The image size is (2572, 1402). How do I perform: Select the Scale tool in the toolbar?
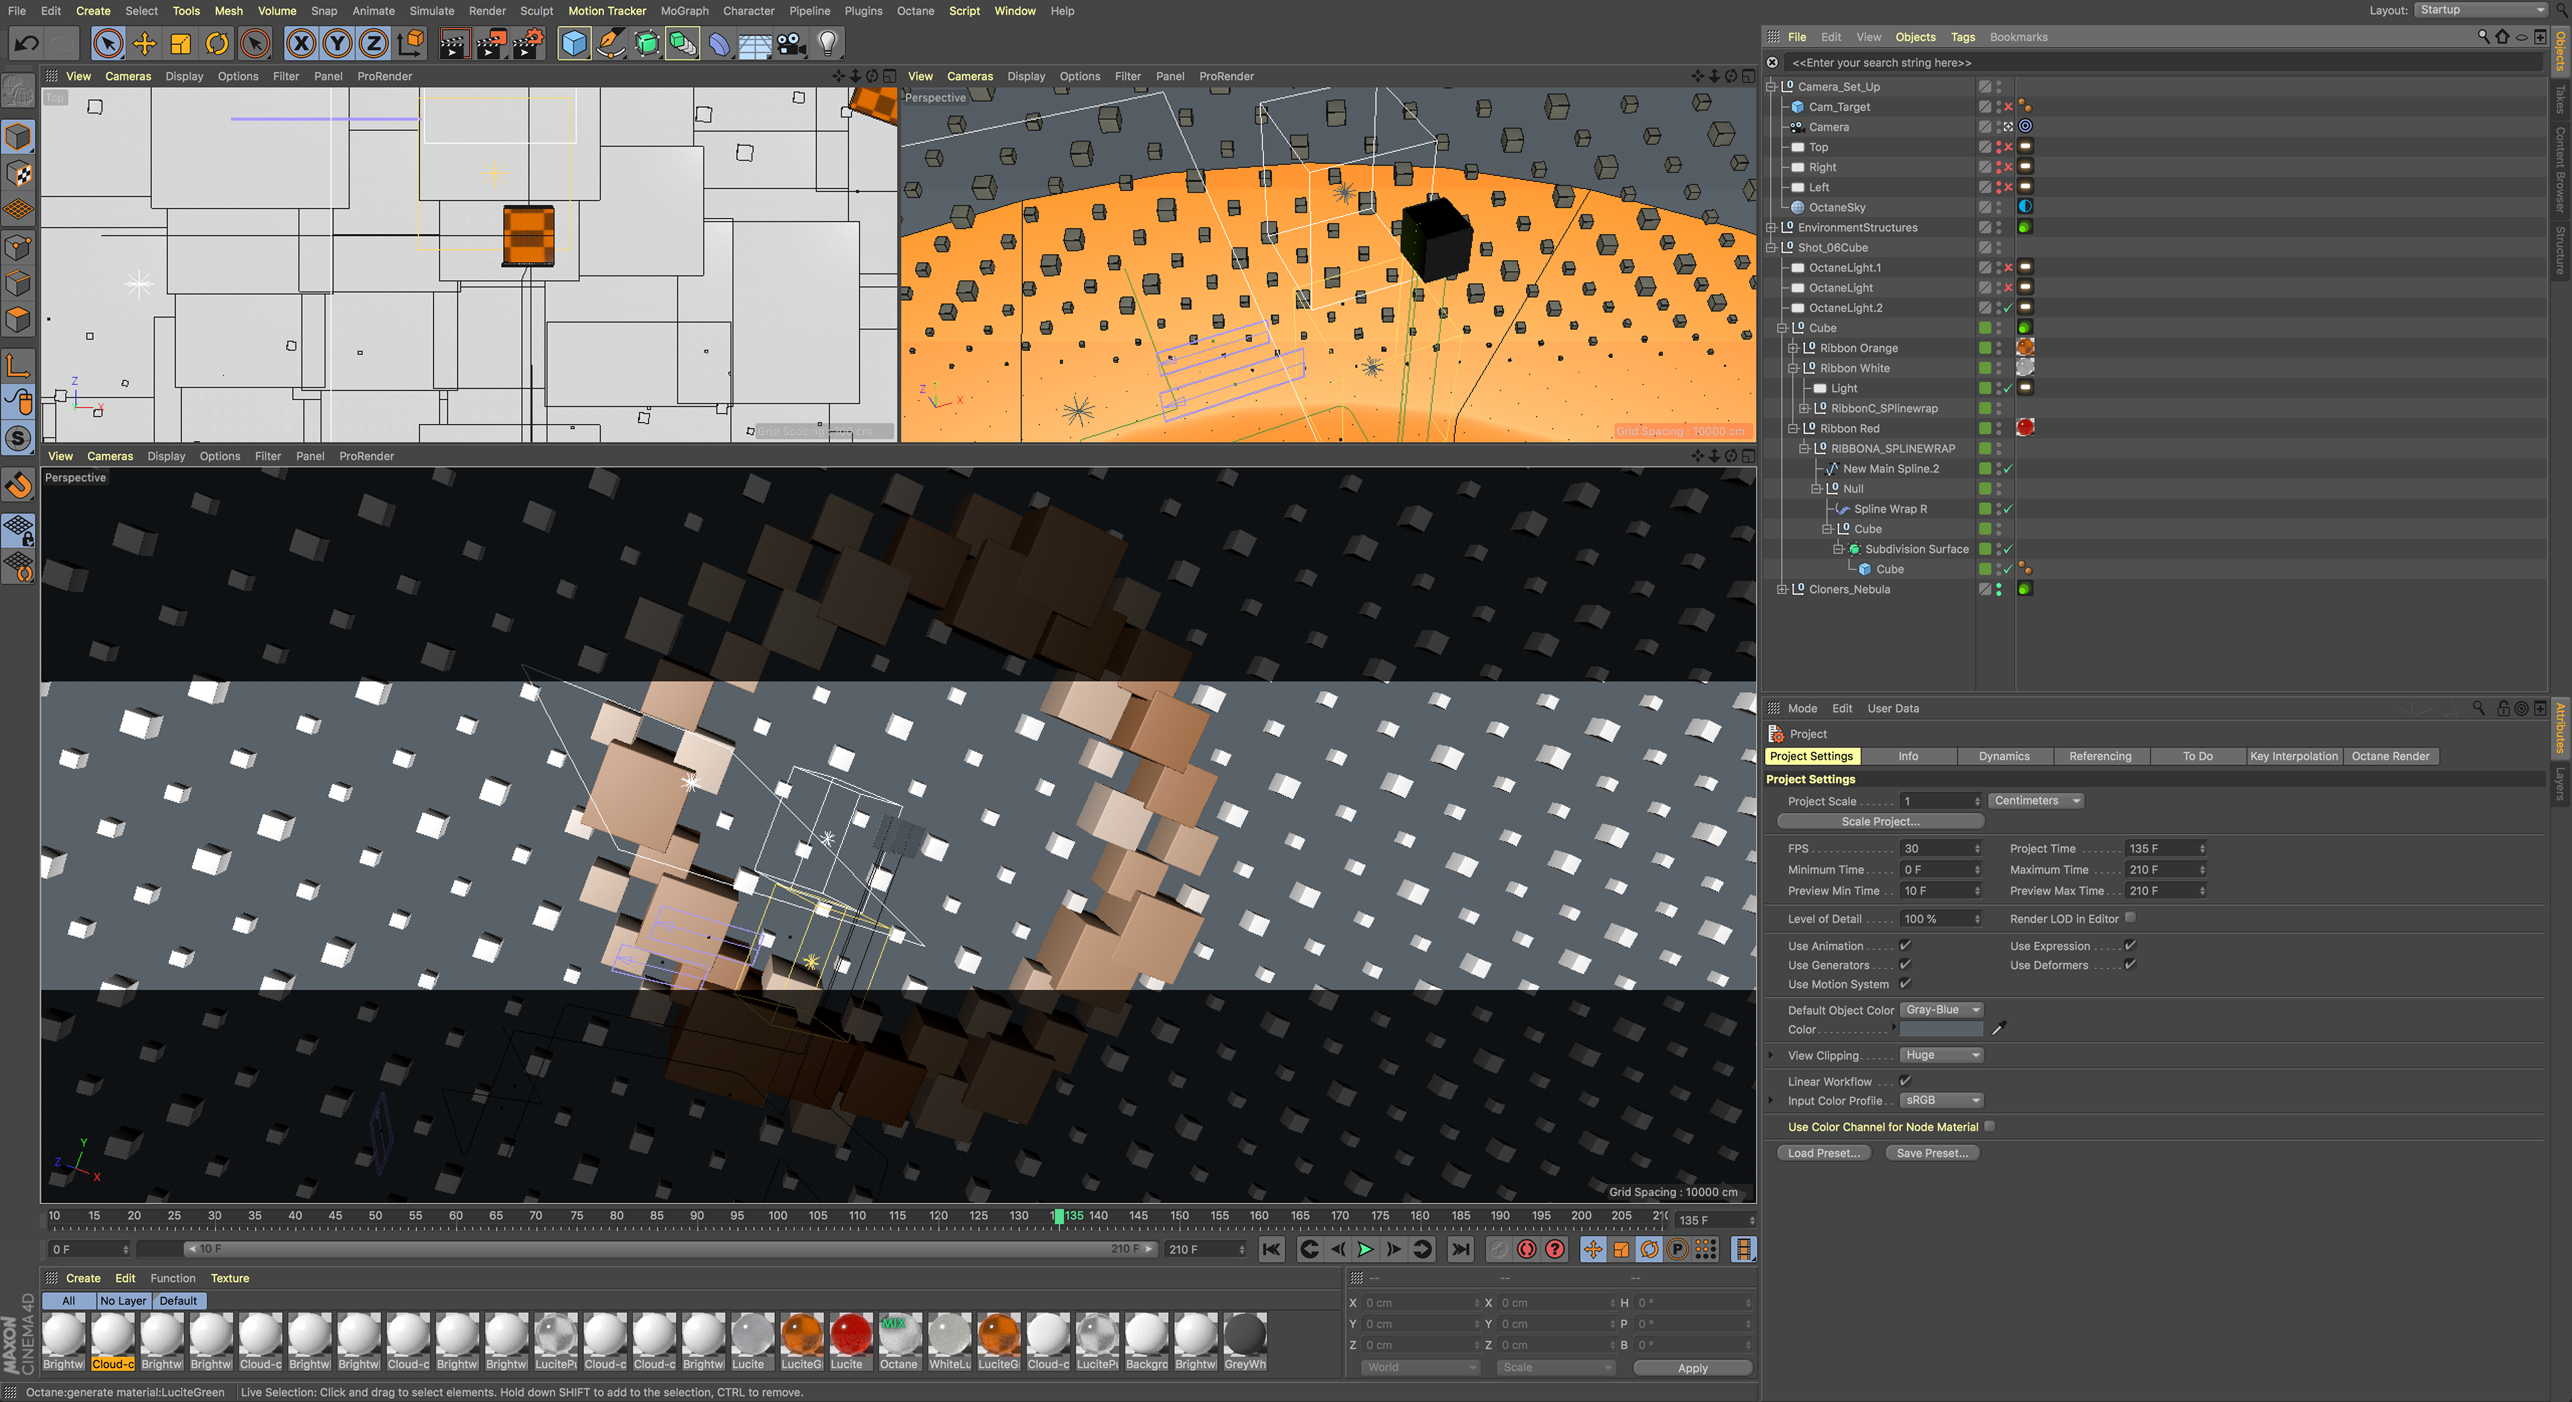click(181, 43)
